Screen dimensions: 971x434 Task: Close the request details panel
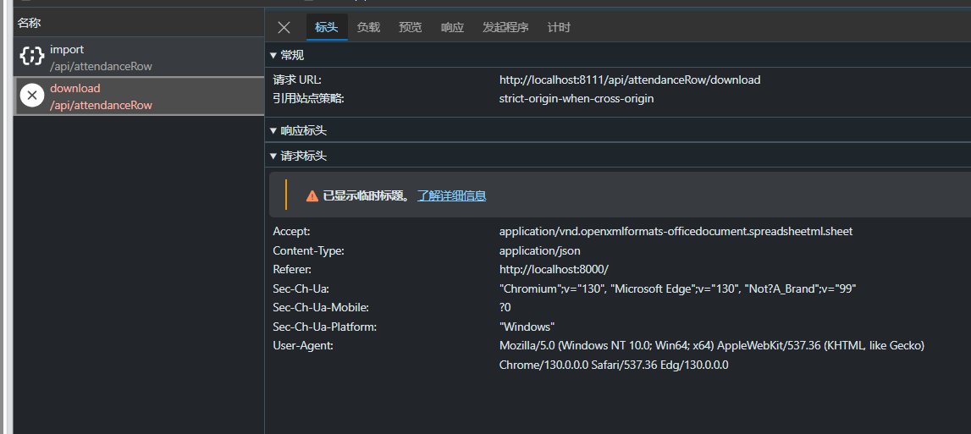point(284,27)
